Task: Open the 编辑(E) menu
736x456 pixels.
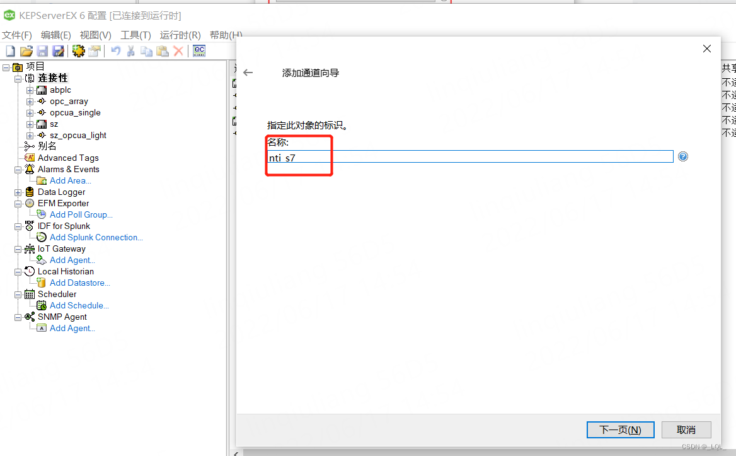Action: coord(56,35)
